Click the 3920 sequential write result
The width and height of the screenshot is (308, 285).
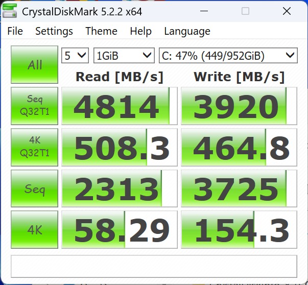(x=239, y=106)
